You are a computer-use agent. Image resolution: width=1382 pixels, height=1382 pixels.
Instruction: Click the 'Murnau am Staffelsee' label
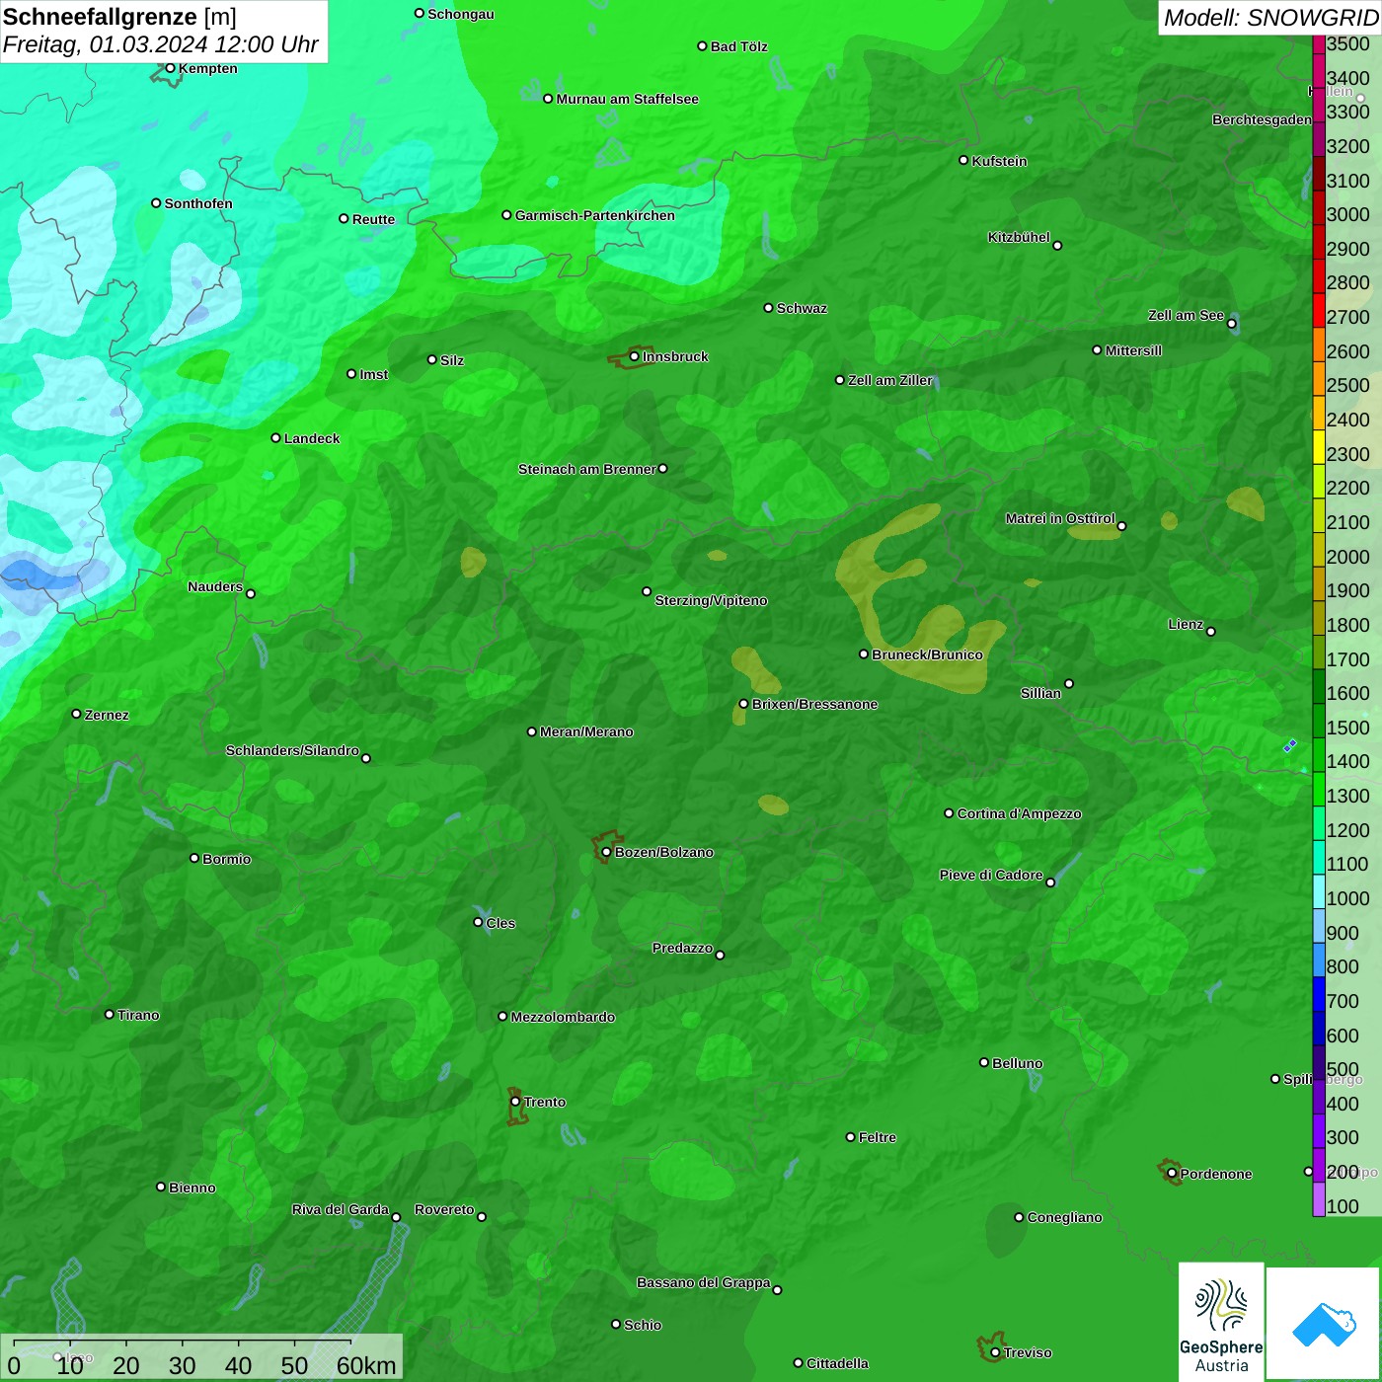pos(627,99)
